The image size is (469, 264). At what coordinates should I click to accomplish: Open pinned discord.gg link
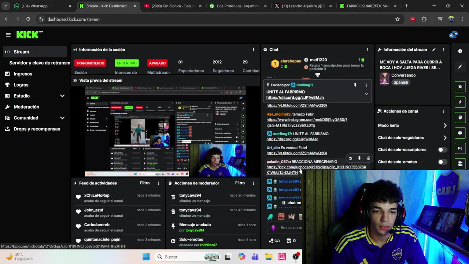tap(295, 98)
